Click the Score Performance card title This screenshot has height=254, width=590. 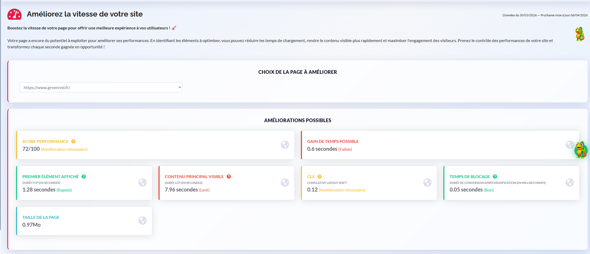[x=45, y=141]
